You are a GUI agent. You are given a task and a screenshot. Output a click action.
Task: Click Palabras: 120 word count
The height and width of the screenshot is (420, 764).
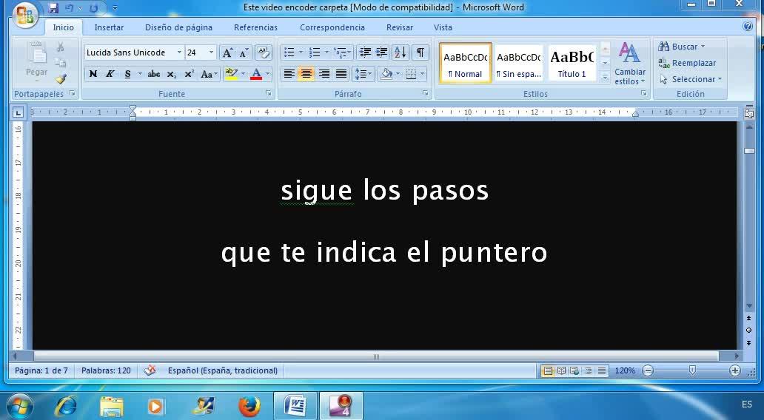click(106, 370)
